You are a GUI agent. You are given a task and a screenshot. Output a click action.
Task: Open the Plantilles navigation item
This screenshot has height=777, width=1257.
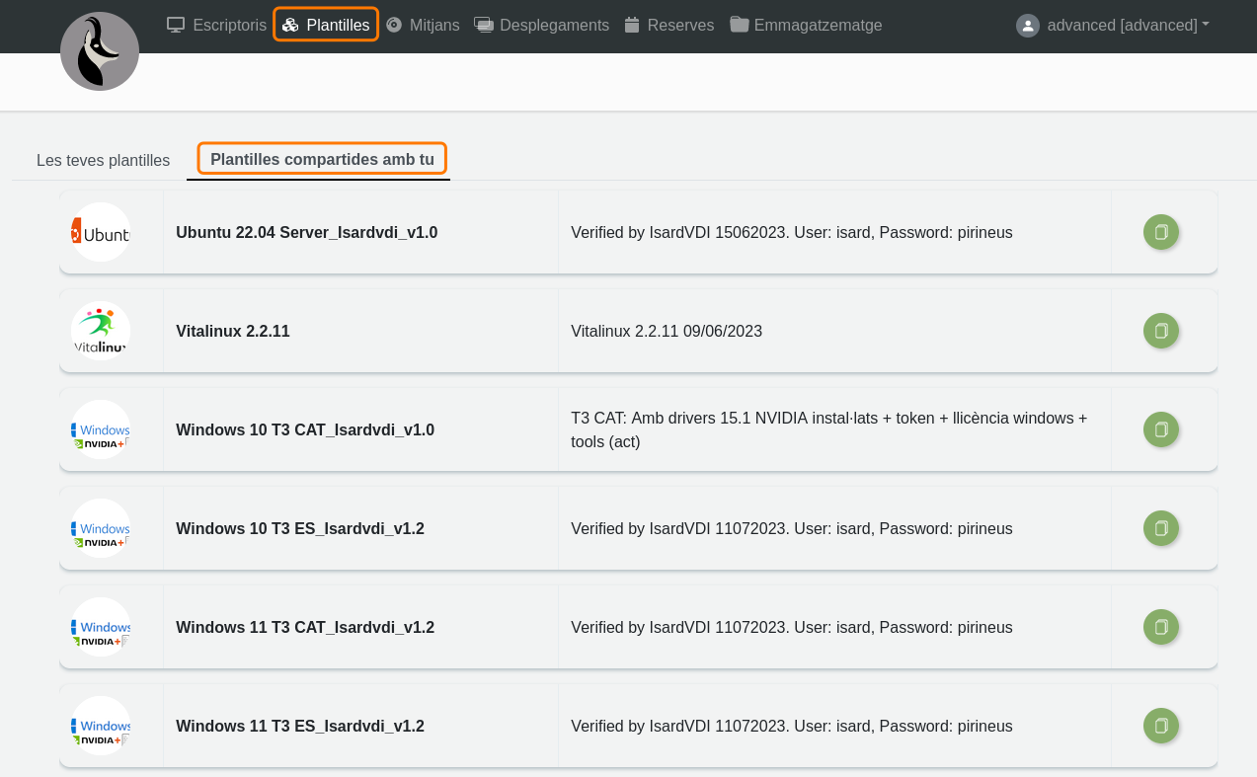pos(326,25)
